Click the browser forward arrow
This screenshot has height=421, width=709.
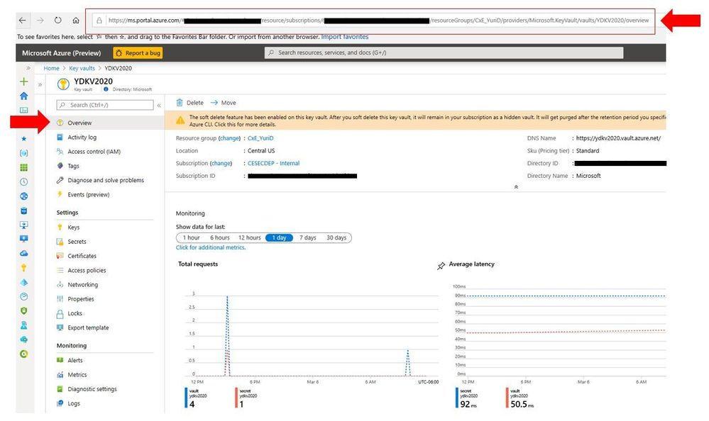(x=40, y=21)
